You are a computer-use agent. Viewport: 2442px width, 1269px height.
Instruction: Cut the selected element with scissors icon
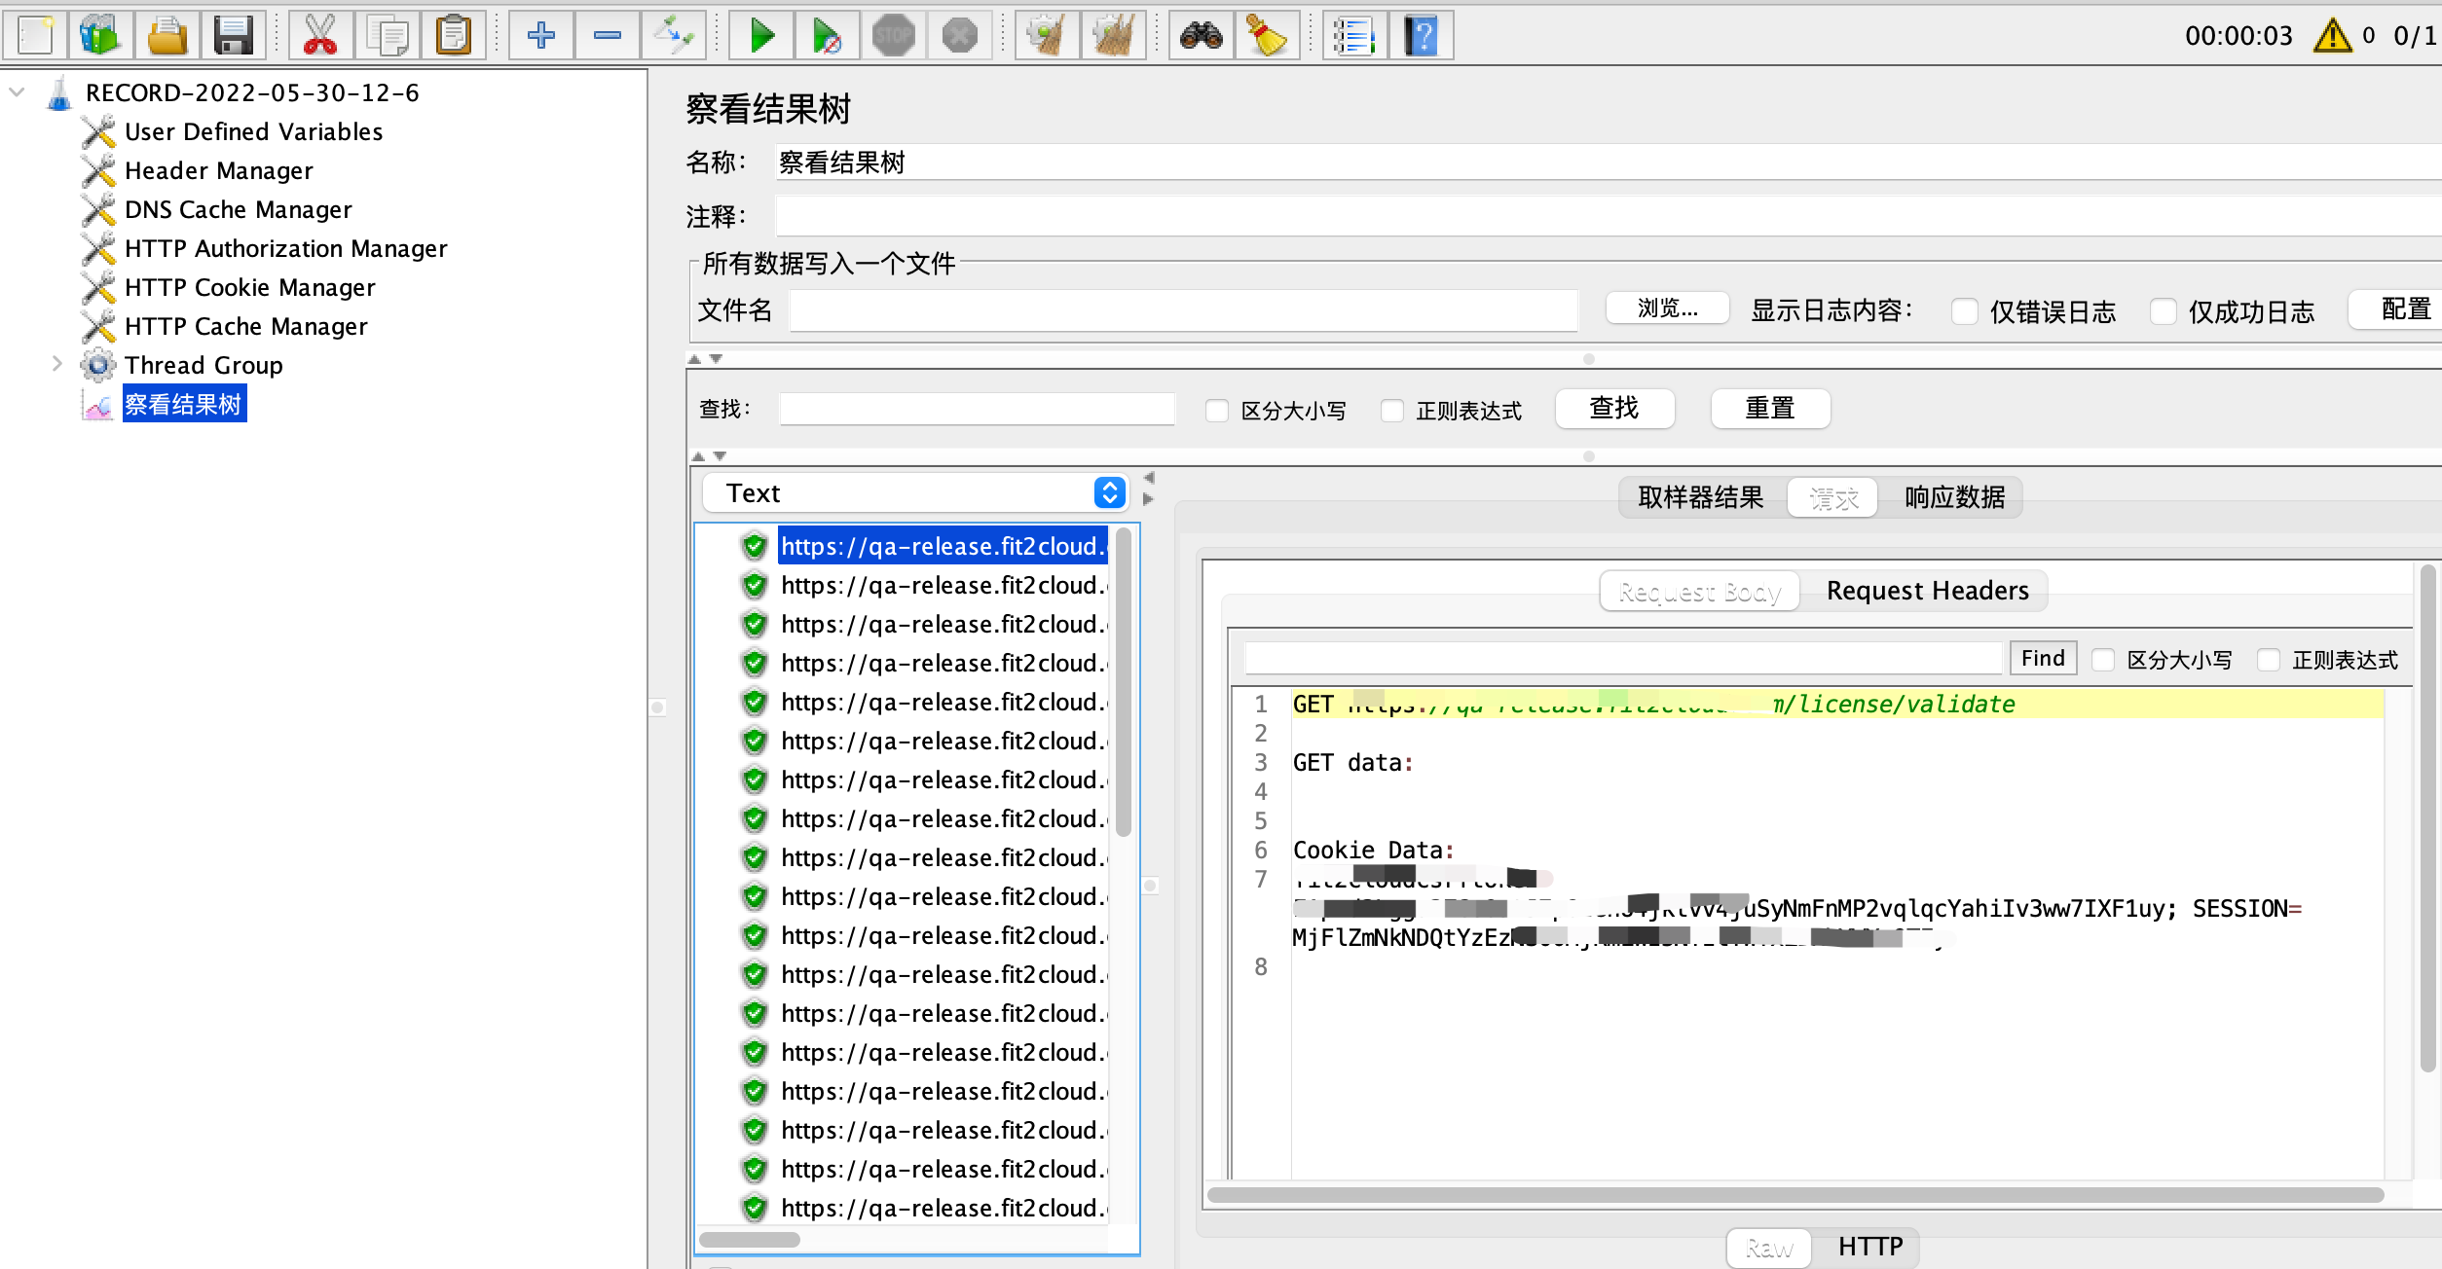tap(319, 35)
